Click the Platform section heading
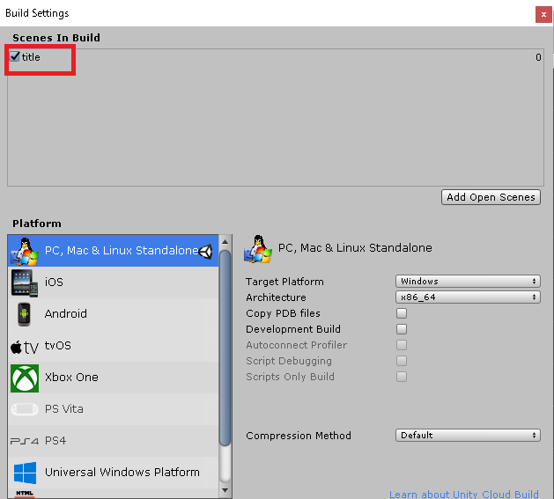554x499 pixels. [37, 224]
